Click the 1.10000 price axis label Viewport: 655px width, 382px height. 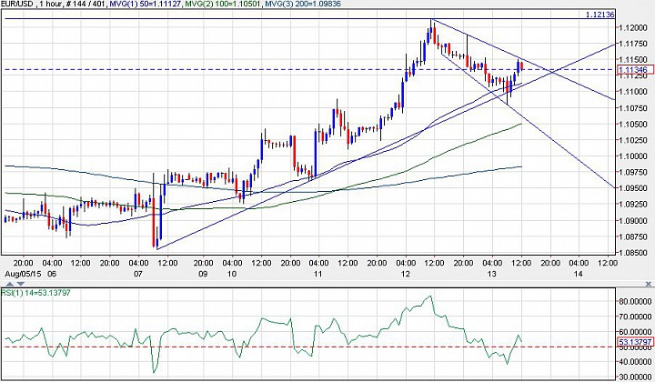click(x=633, y=156)
